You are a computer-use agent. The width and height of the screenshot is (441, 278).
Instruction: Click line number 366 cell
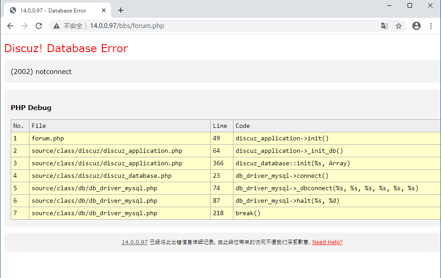click(222, 163)
